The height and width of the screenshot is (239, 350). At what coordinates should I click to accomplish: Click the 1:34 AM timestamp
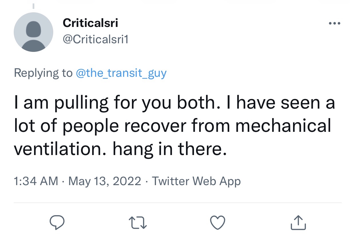36,181
